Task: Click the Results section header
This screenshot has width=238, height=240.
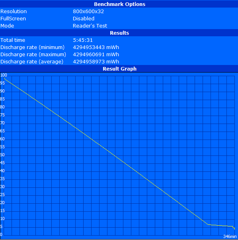Action: [119, 33]
